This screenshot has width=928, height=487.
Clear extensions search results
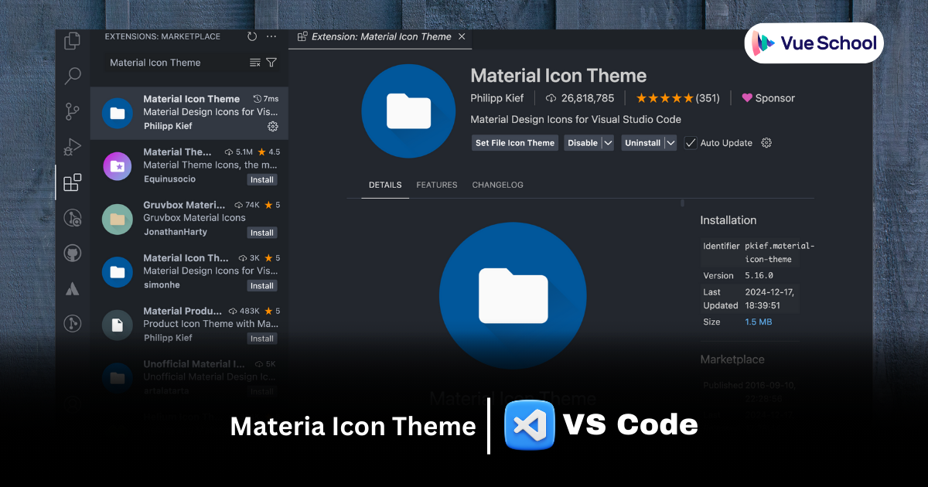[x=255, y=63]
